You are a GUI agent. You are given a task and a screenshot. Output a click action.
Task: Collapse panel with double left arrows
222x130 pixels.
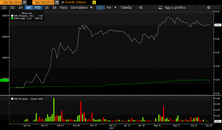click(141, 7)
